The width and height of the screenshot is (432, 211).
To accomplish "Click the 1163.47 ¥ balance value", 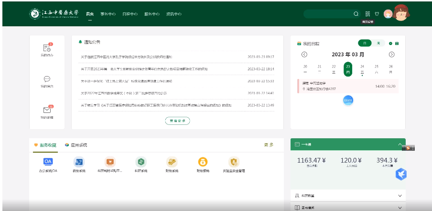I will (312, 160).
